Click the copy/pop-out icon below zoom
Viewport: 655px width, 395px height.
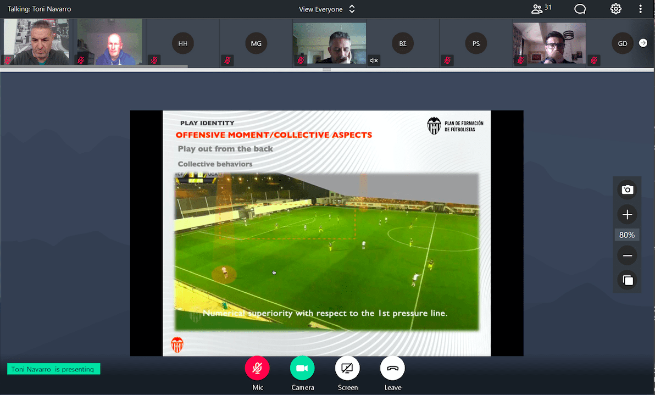[x=627, y=280]
